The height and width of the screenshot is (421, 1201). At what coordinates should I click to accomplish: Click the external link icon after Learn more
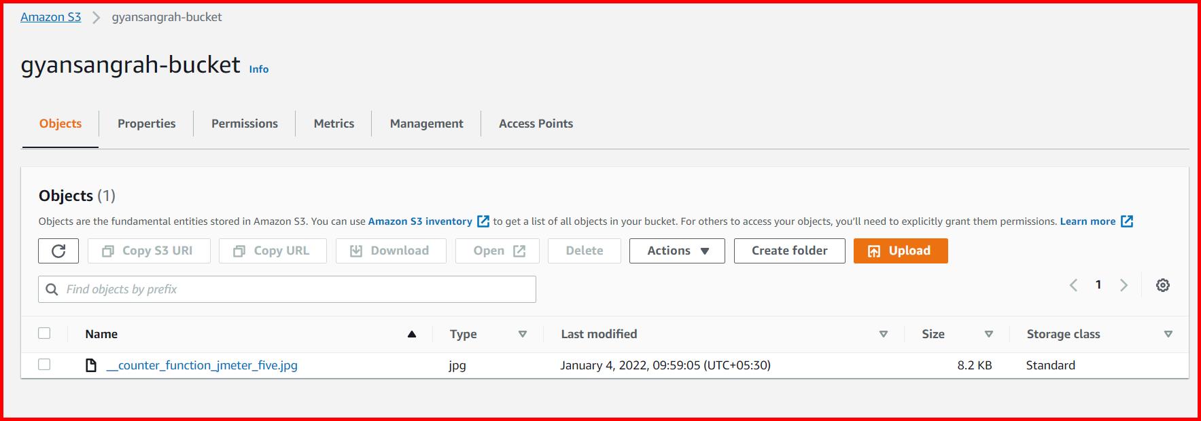point(1127,221)
